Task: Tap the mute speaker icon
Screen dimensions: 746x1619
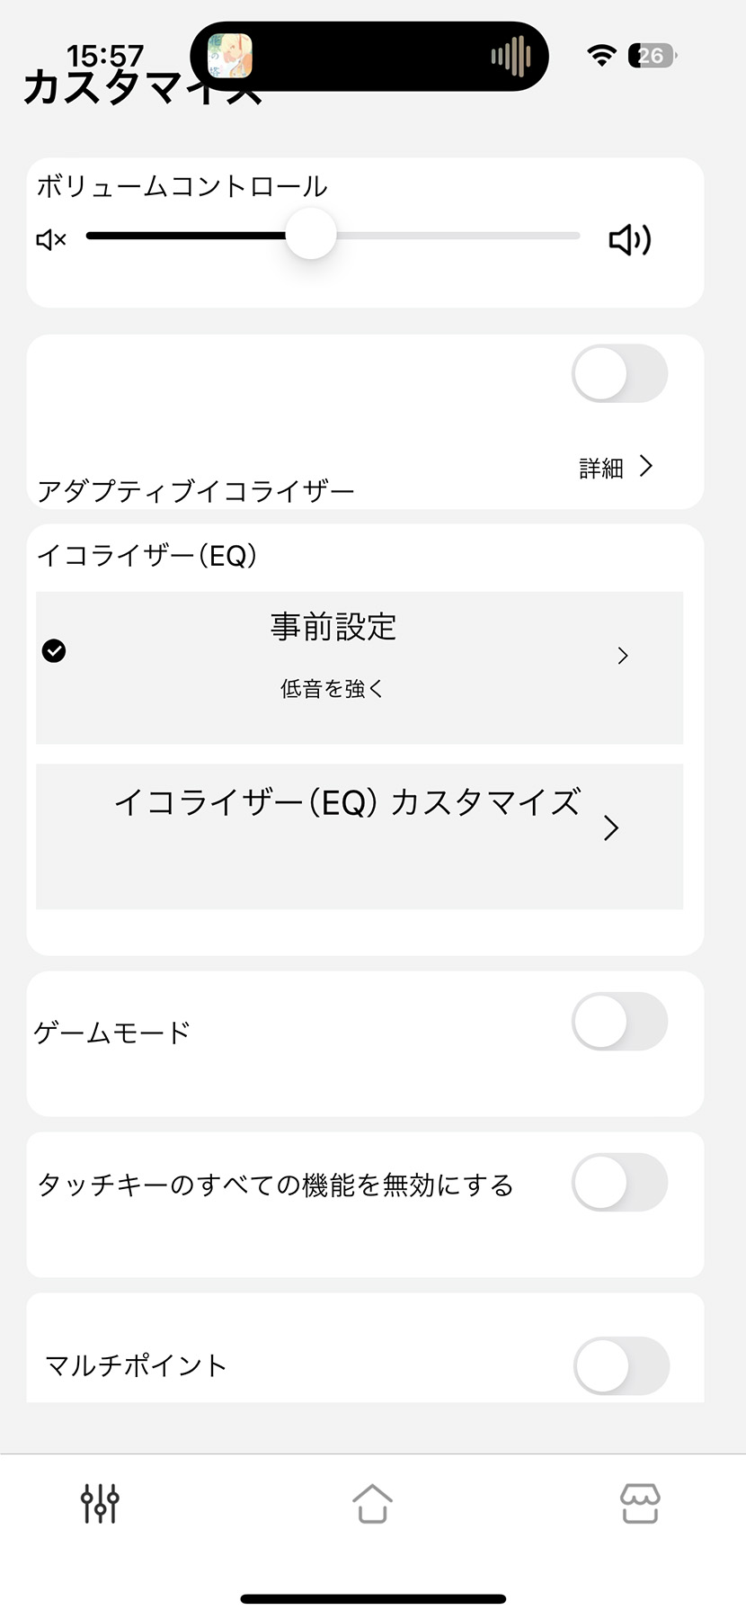Action: point(51,240)
